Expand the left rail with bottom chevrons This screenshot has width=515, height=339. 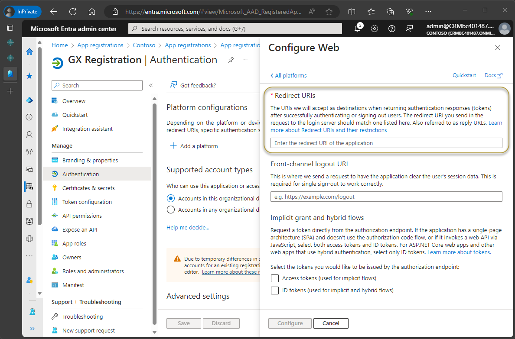(32, 329)
